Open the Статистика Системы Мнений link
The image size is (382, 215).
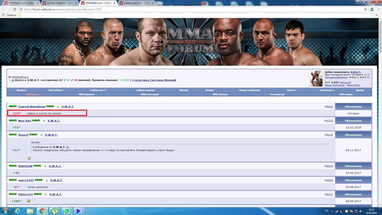point(154,80)
